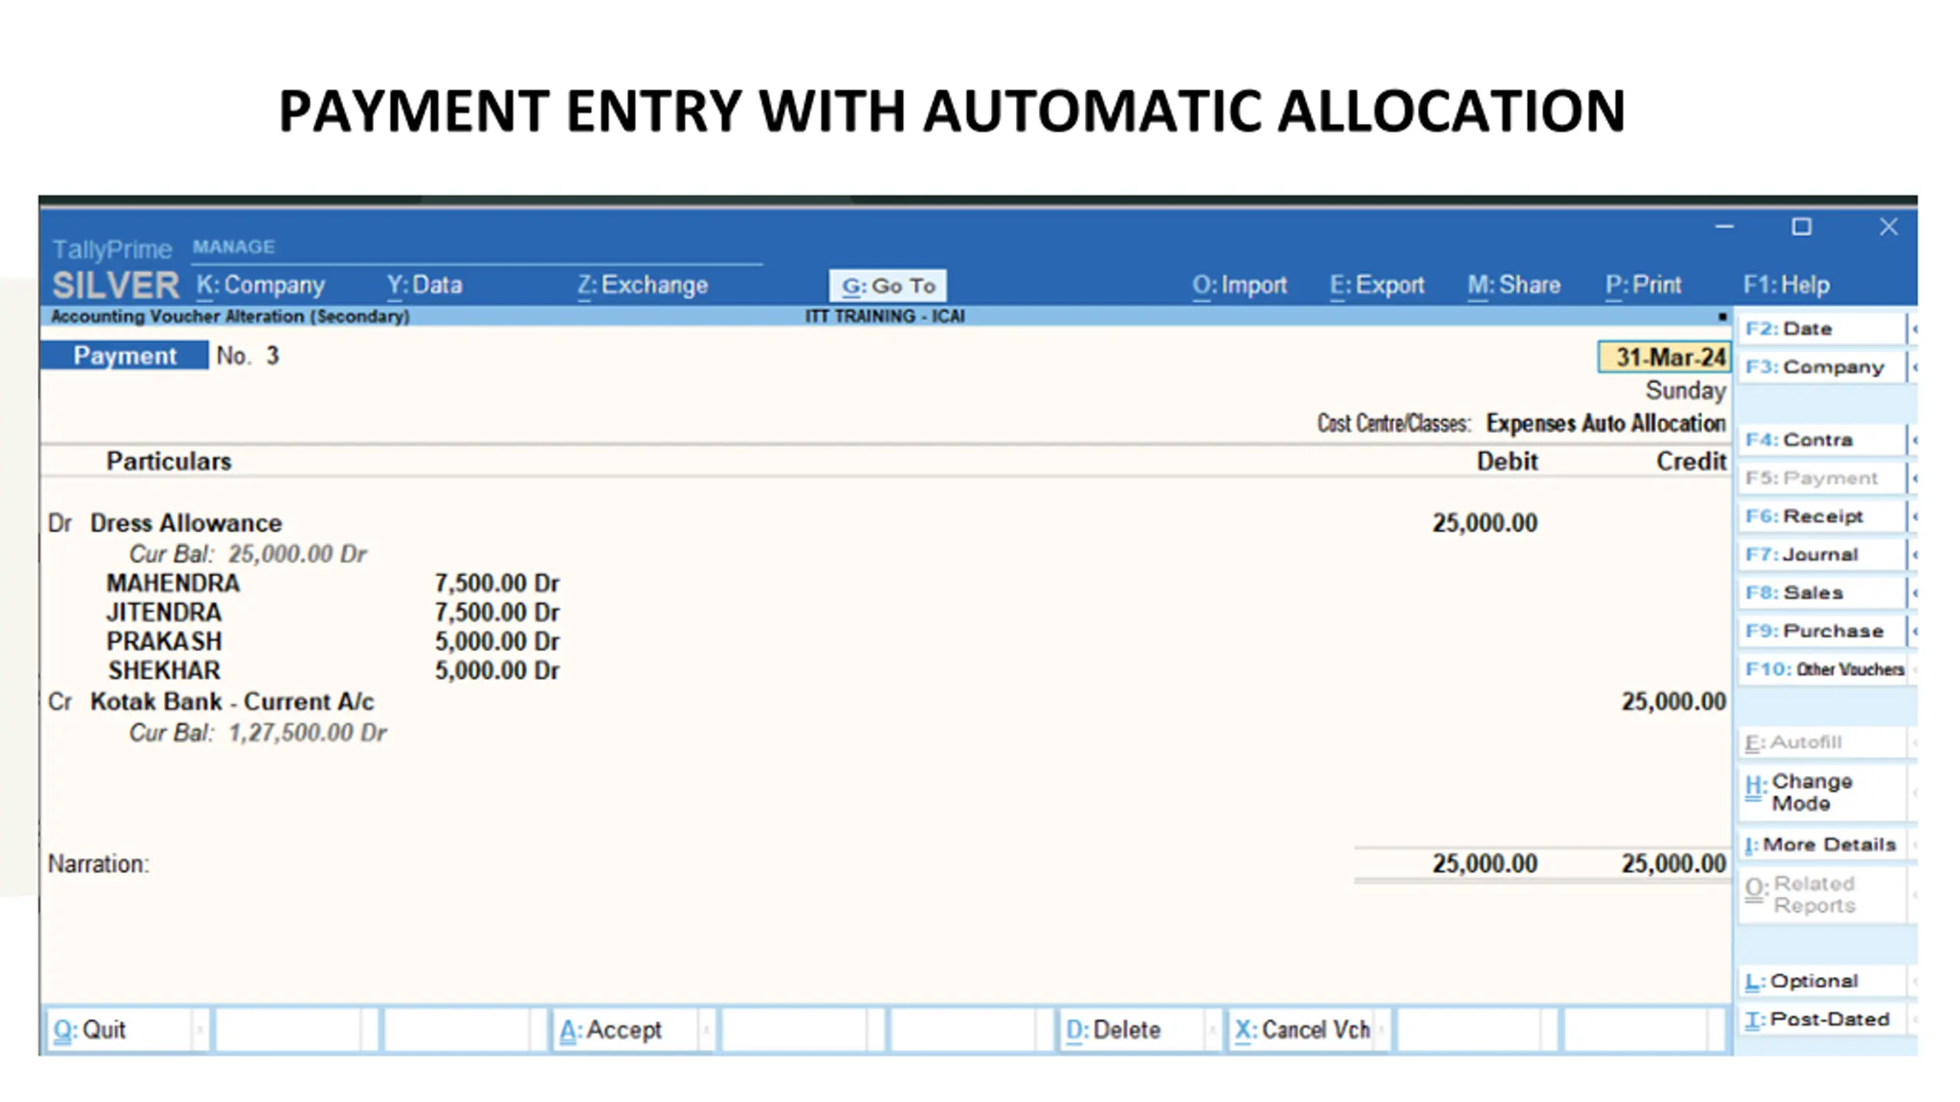Select the SHEKHAR cost centre row

[332, 670]
